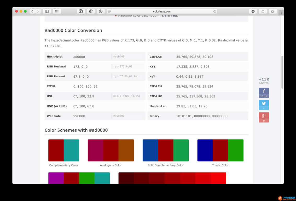The height and width of the screenshot is (201, 296).
Task: Share the page on Facebook
Action: coord(264,93)
